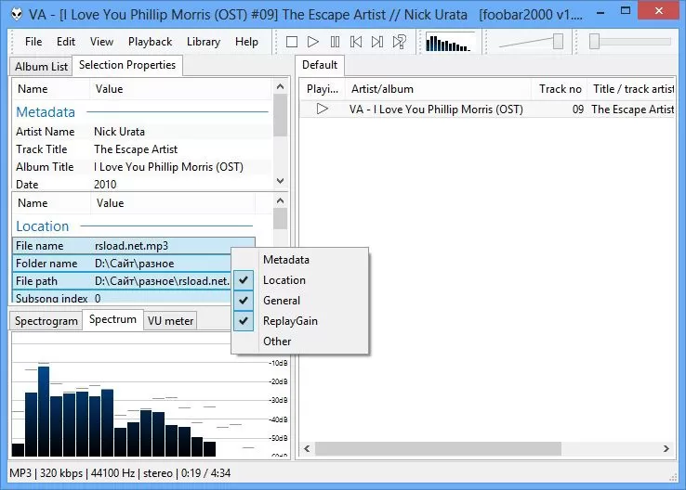Screen dimensions: 686x490
Task: Skip to next track button
Action: click(377, 42)
